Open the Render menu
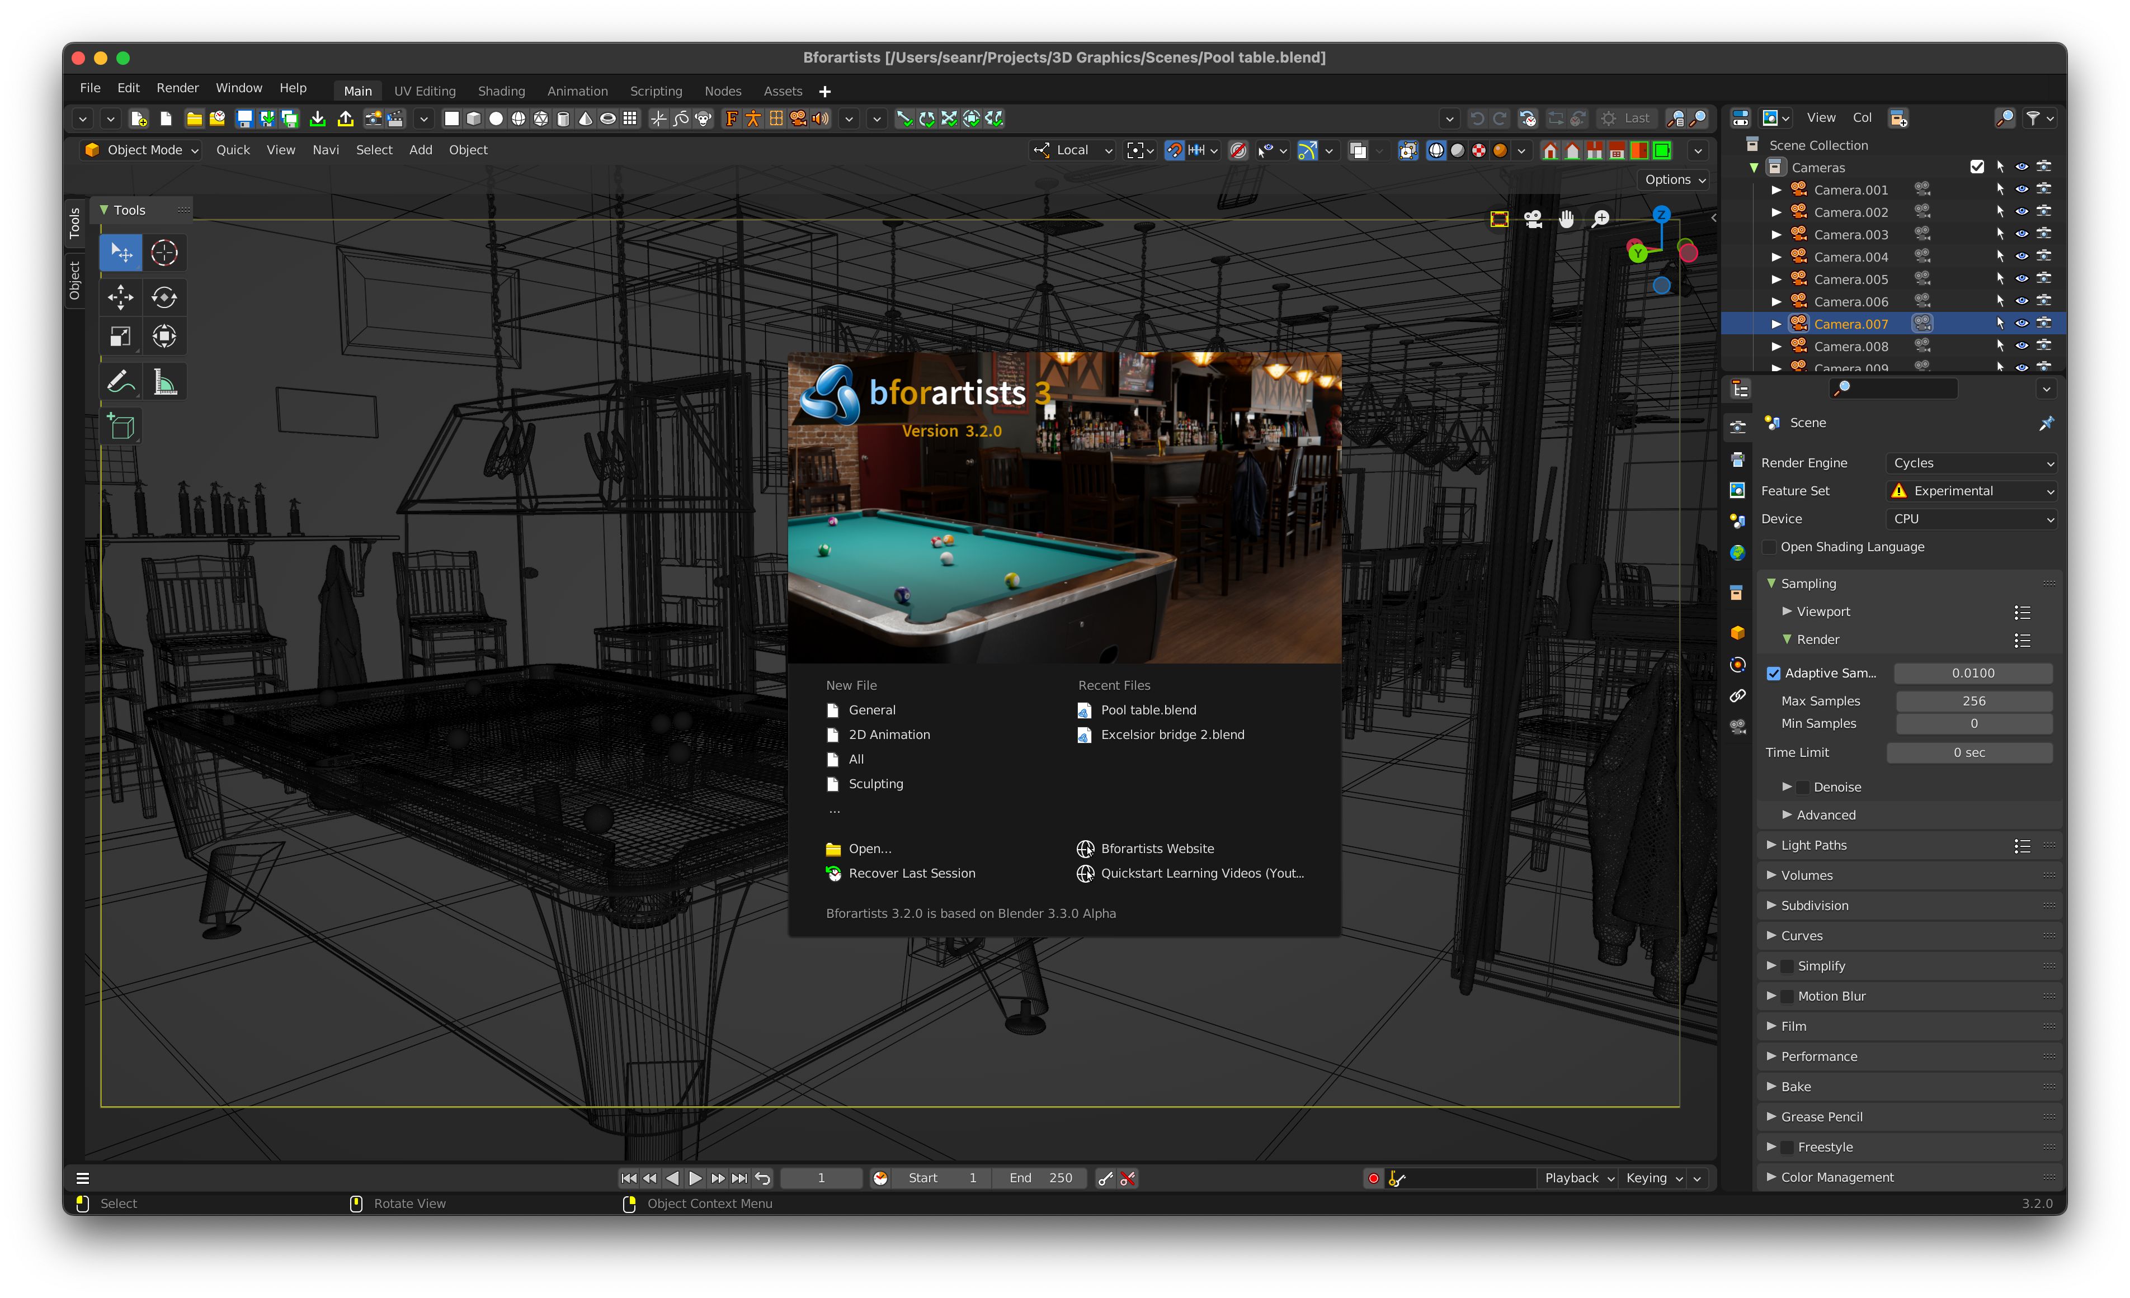The width and height of the screenshot is (2130, 1298). tap(177, 87)
